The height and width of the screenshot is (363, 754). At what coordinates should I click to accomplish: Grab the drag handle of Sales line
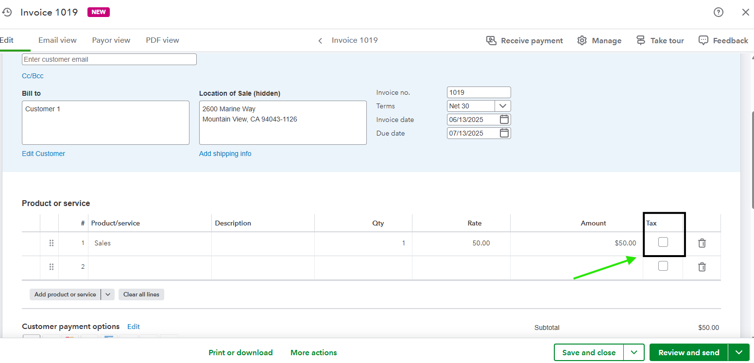[51, 243]
